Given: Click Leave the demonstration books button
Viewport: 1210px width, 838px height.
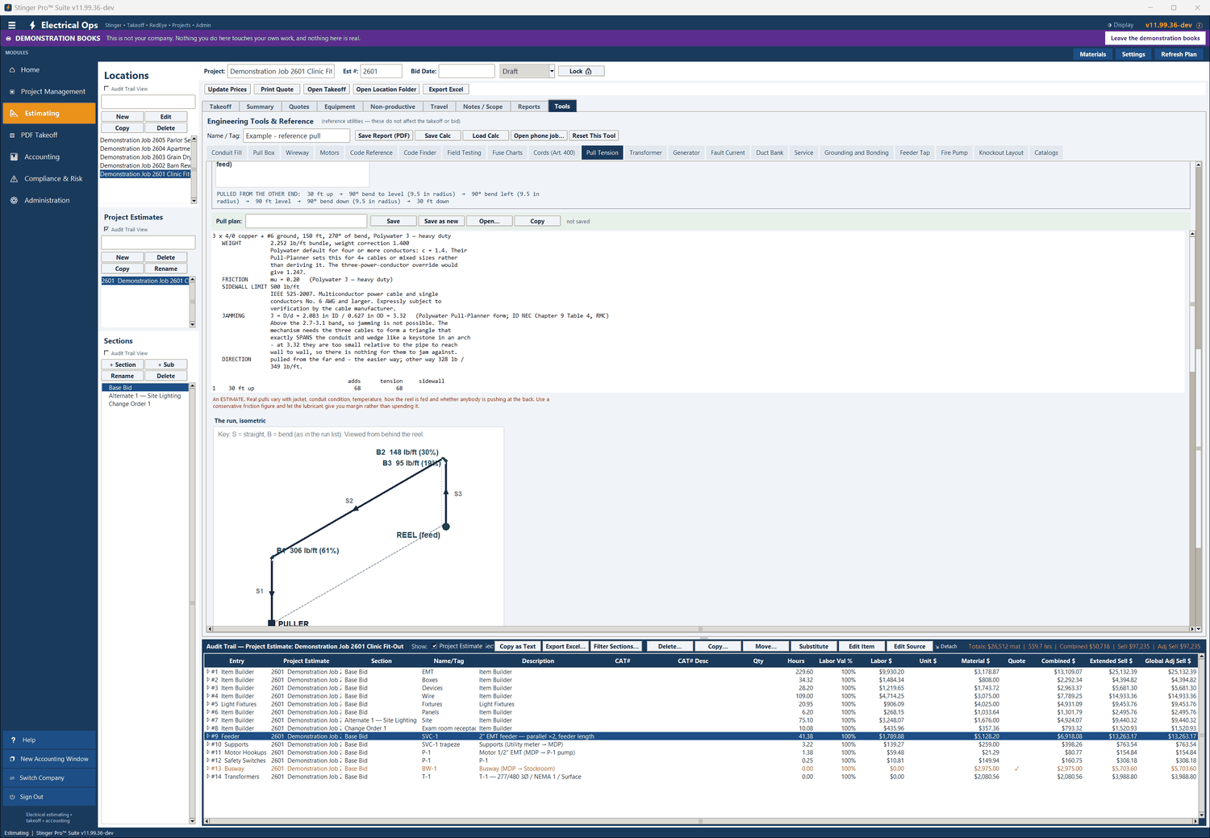Looking at the screenshot, I should [x=1155, y=38].
